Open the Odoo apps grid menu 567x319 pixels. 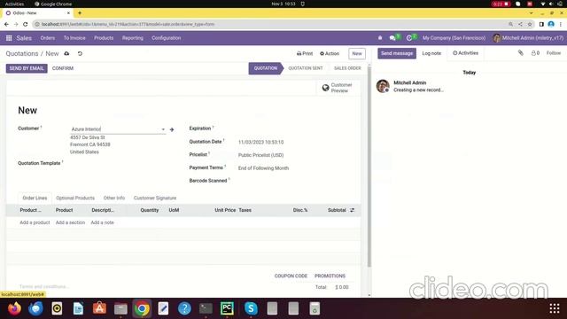(9, 38)
